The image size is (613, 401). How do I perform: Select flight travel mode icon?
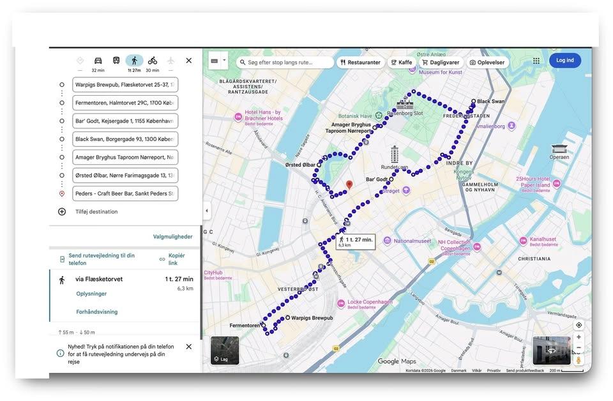coord(170,61)
